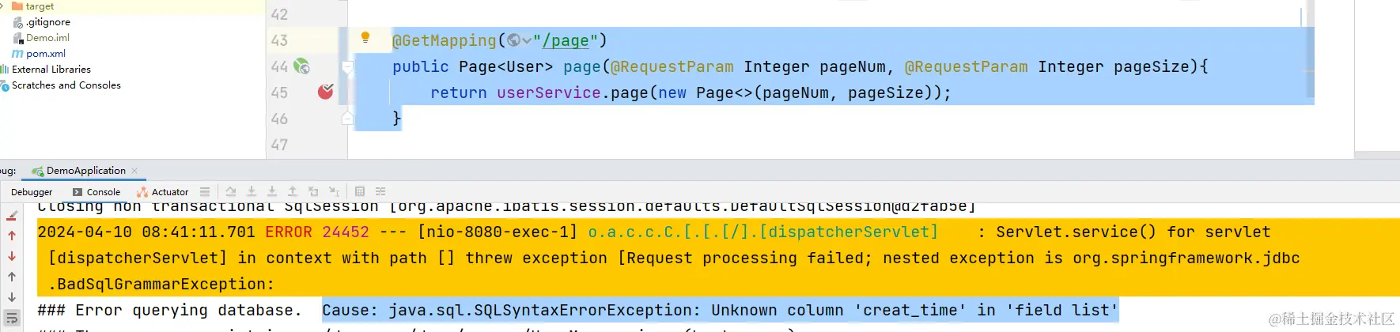
Task: Click the ERROR word in console log
Action: (x=289, y=232)
